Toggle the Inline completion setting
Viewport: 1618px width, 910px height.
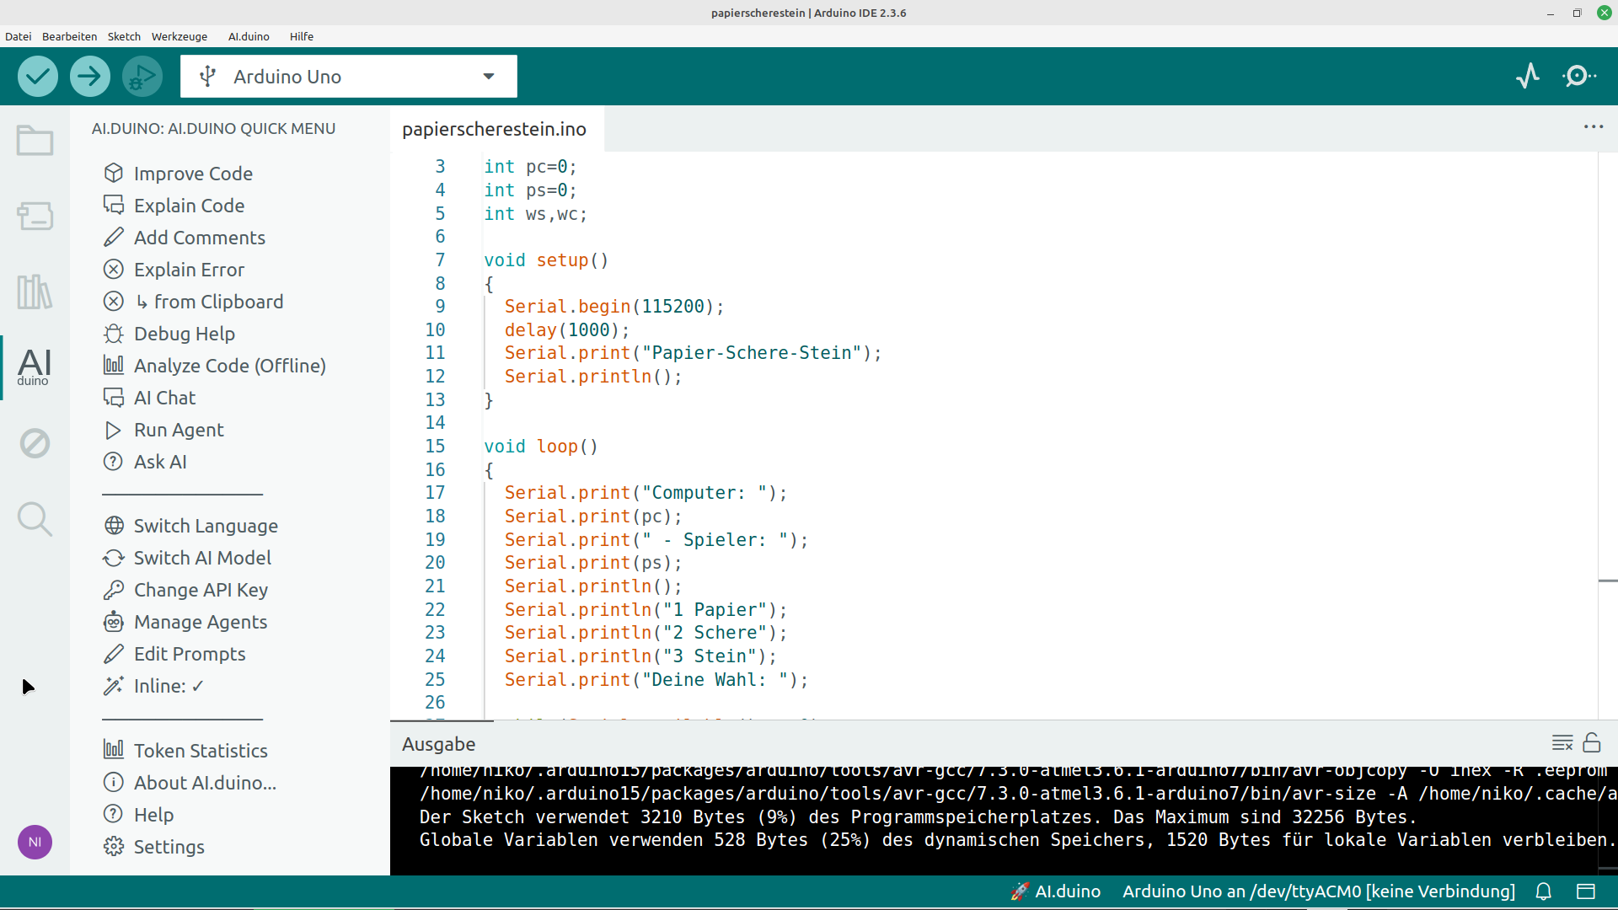(x=169, y=686)
